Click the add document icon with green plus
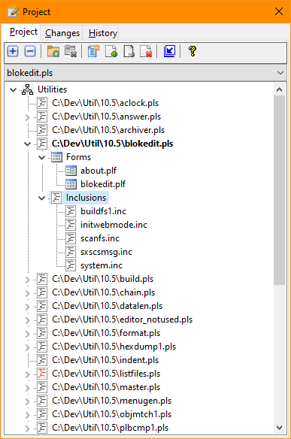291x439 pixels. pyautogui.click(x=111, y=51)
